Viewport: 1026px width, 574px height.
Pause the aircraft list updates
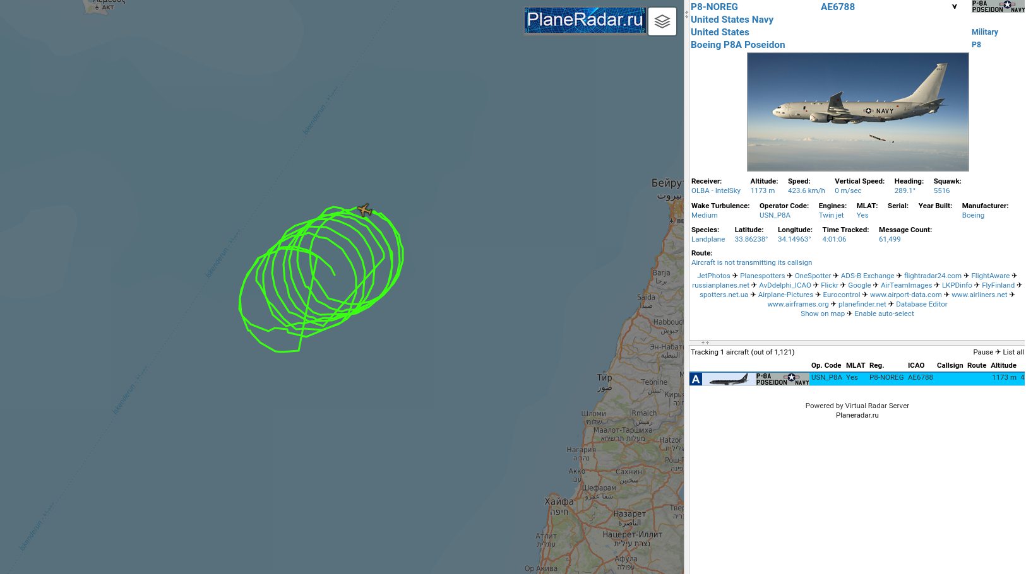[983, 352]
